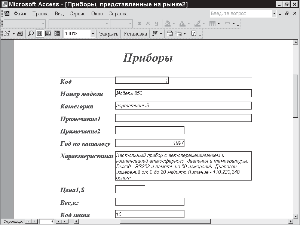Click the Design View icon in toolbar
The image size is (300, 225).
click(7, 34)
